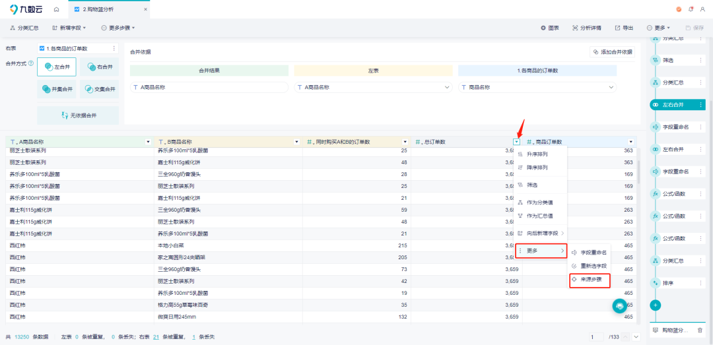
Task: Click the 保存 save button
Action: pyautogui.click(x=695, y=28)
